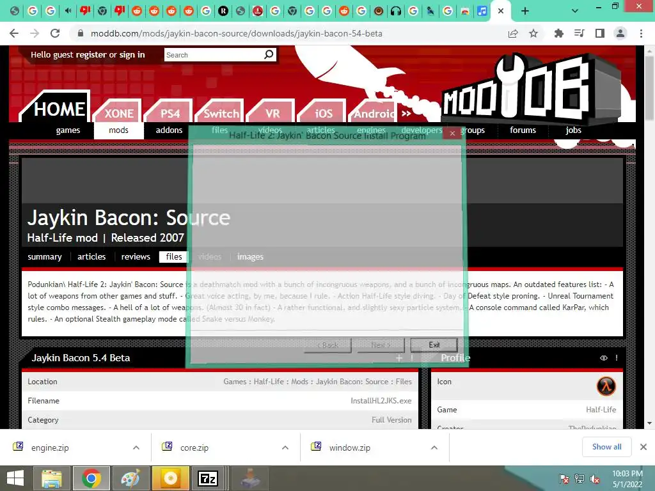Bookmark this page with the star icon

pyautogui.click(x=533, y=33)
